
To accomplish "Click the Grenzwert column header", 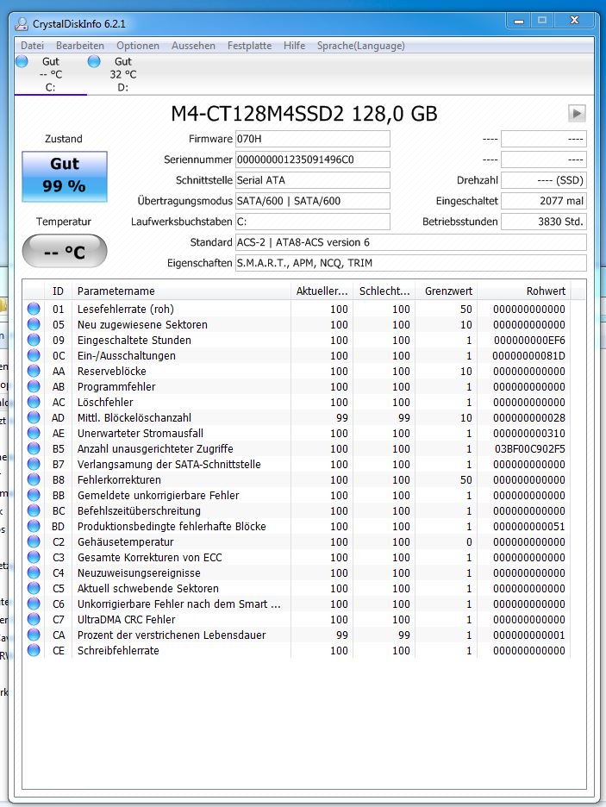I will [447, 291].
